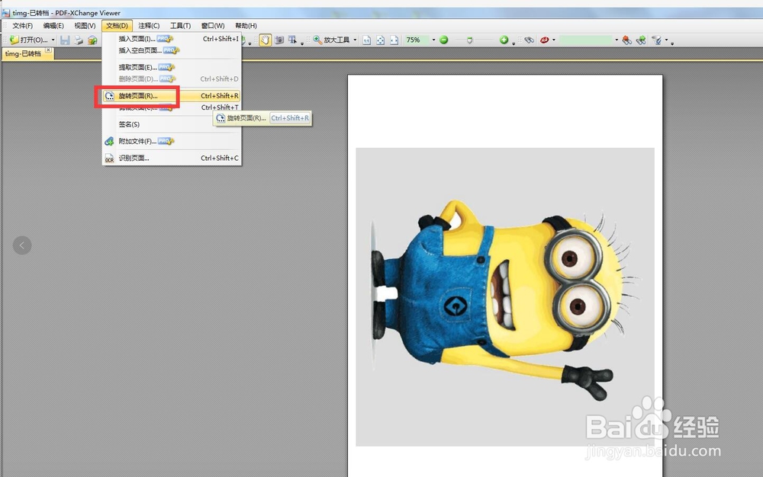
Task: Expand the 放大工具 dropdown arrow
Action: pos(355,40)
